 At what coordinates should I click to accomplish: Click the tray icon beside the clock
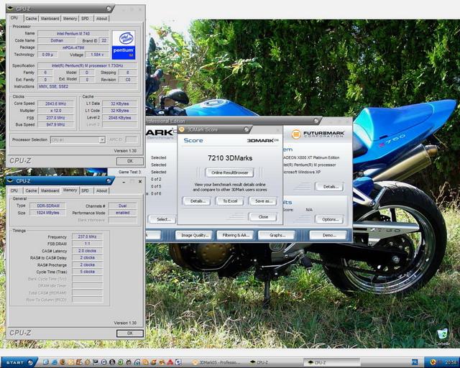[x=433, y=362]
